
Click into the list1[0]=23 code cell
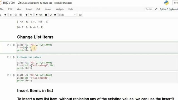(97, 47)
